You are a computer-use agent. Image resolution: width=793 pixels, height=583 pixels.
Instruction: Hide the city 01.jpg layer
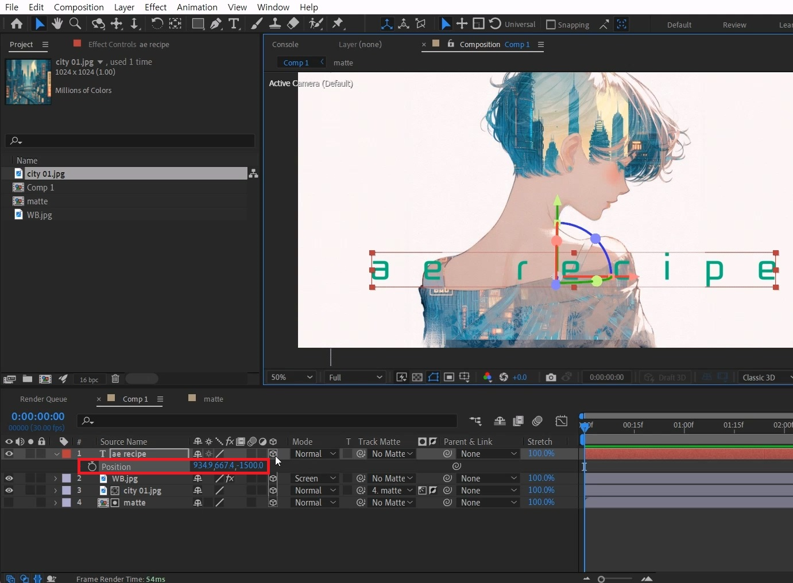click(9, 490)
